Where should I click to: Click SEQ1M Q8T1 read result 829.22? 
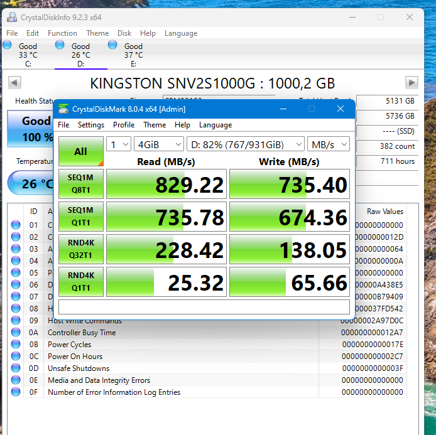pyautogui.click(x=166, y=184)
